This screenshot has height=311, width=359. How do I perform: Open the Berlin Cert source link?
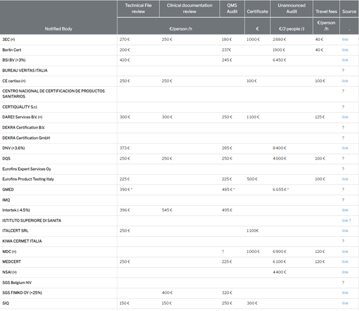click(345, 49)
